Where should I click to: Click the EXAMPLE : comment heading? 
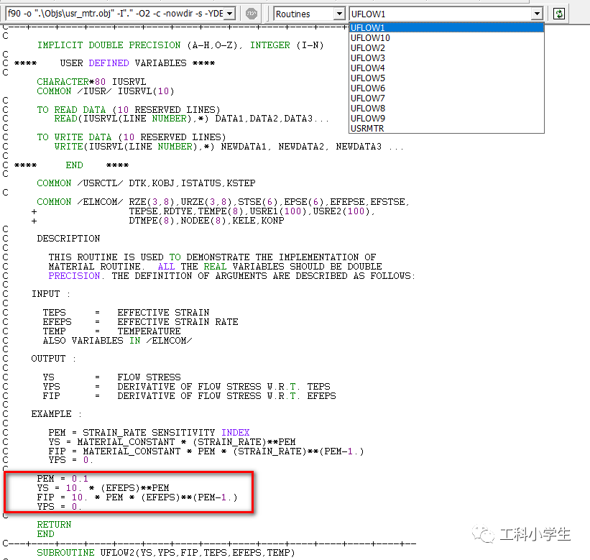click(57, 414)
